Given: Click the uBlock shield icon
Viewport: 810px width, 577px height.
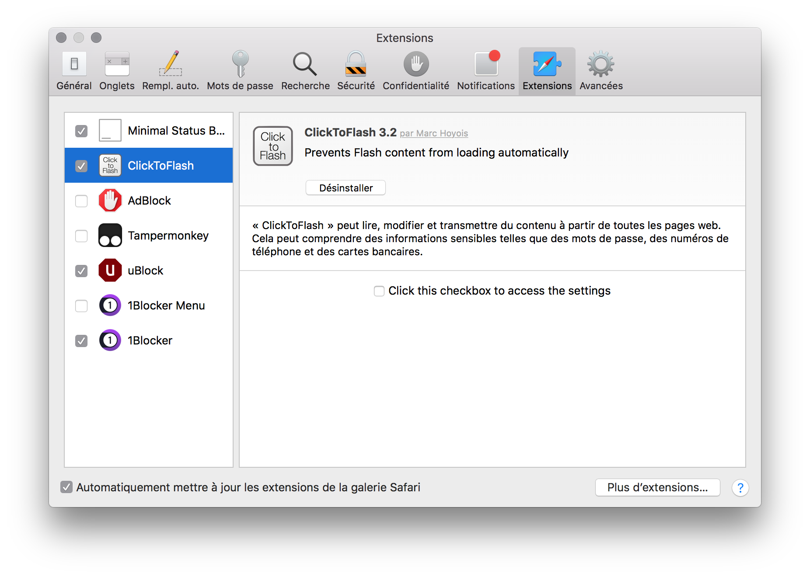Looking at the screenshot, I should (110, 270).
